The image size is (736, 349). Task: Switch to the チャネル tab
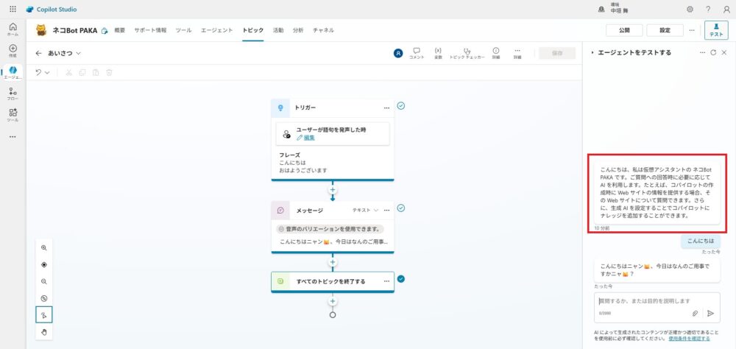pyautogui.click(x=323, y=30)
